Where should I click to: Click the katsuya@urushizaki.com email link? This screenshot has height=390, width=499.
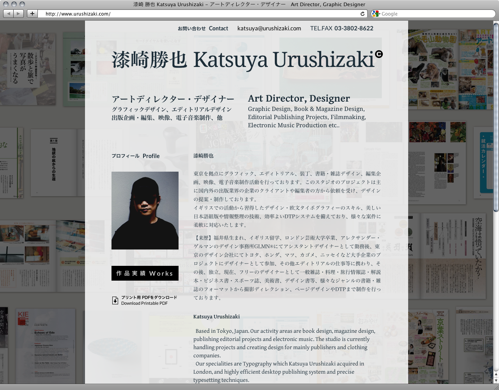click(x=269, y=28)
